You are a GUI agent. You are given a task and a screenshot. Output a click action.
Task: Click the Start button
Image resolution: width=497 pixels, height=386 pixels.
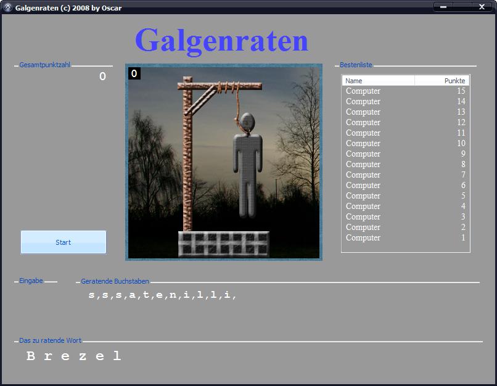64,242
